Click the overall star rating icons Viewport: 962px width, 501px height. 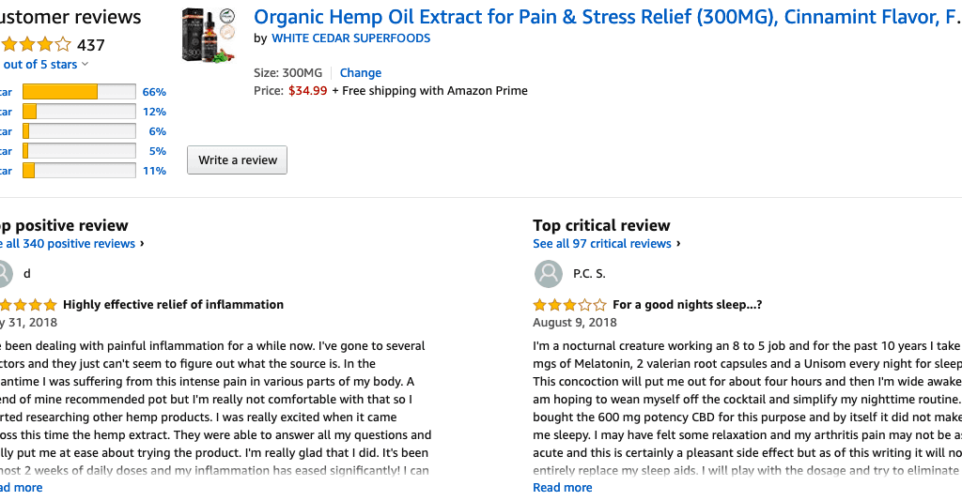coord(36,45)
